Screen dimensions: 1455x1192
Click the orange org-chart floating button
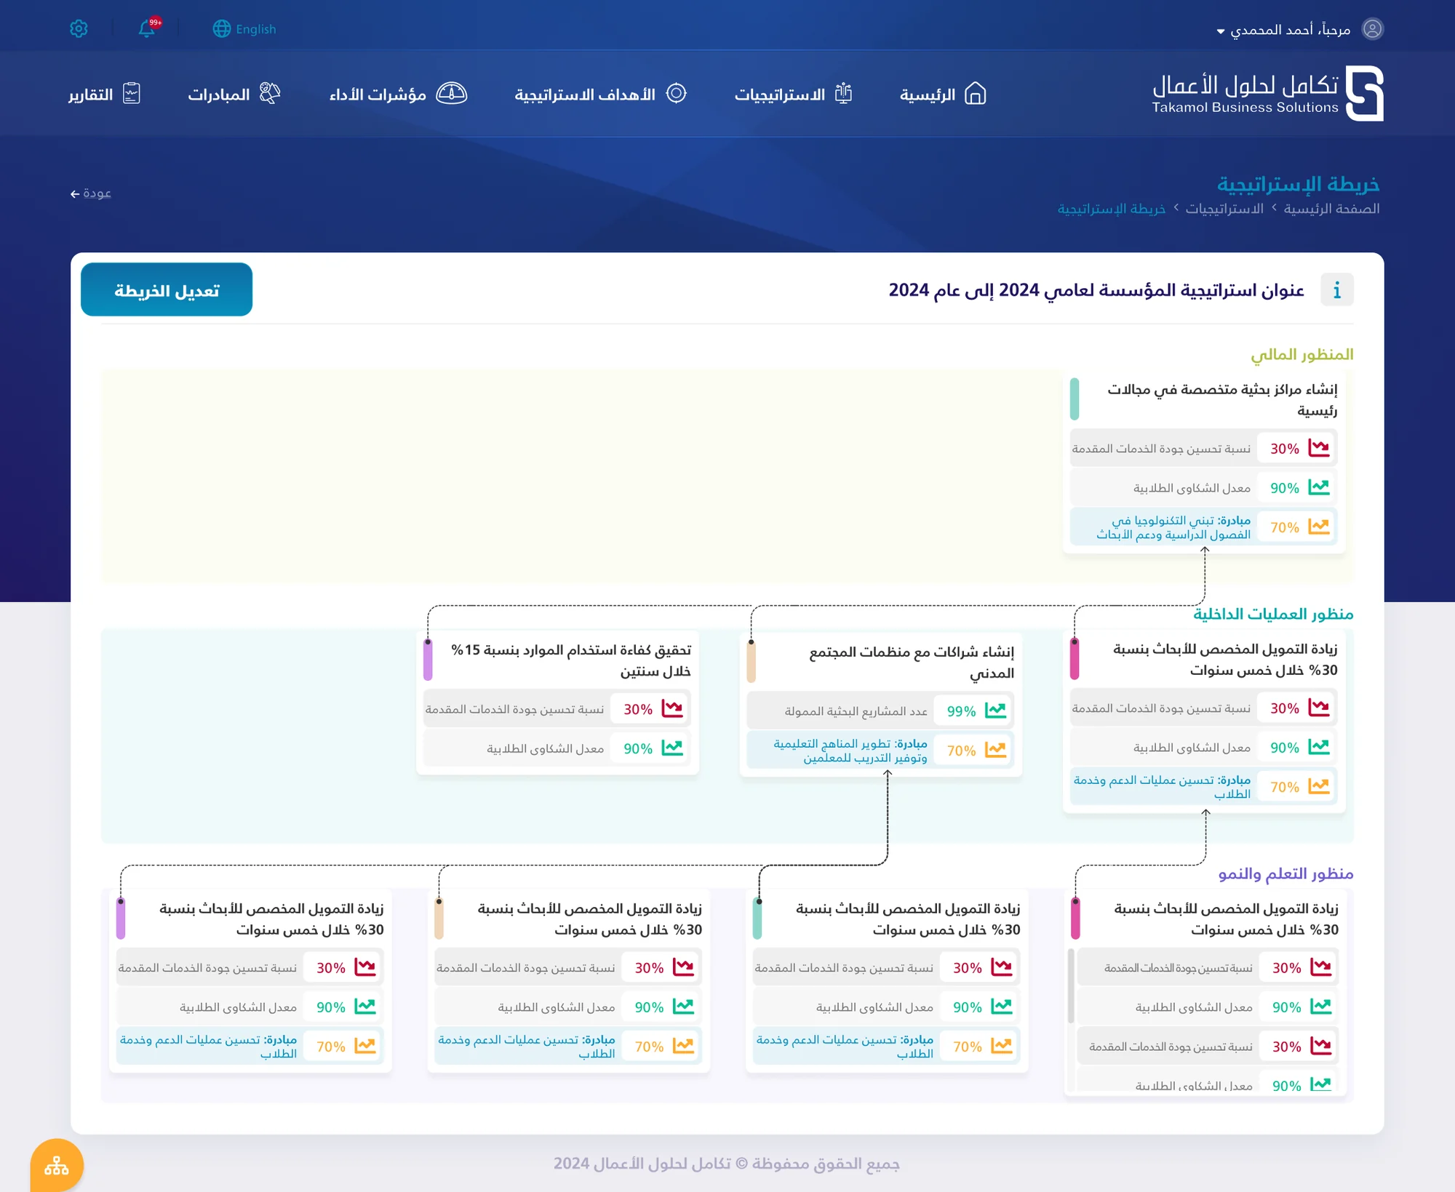[x=57, y=1167]
